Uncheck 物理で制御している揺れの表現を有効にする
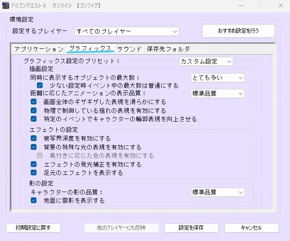The height and width of the screenshot is (241, 290). (x=34, y=110)
